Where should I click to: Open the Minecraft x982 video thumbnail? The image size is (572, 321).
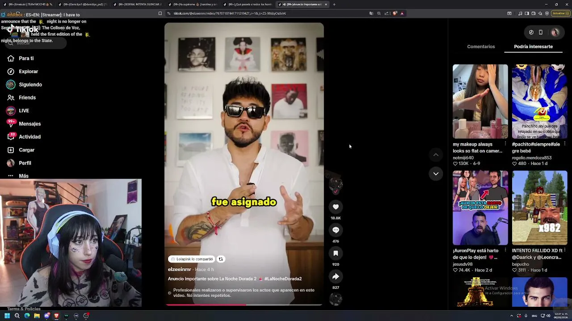click(x=540, y=208)
